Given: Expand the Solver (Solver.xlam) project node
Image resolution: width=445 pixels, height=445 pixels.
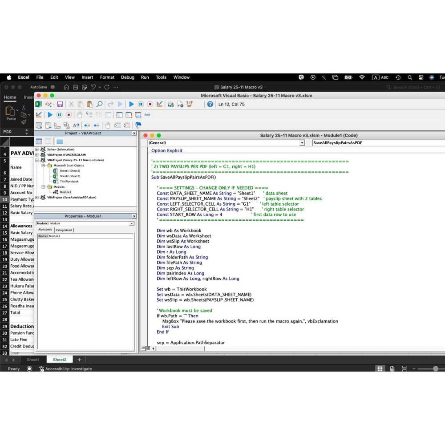Looking at the screenshot, I should click(37, 150).
